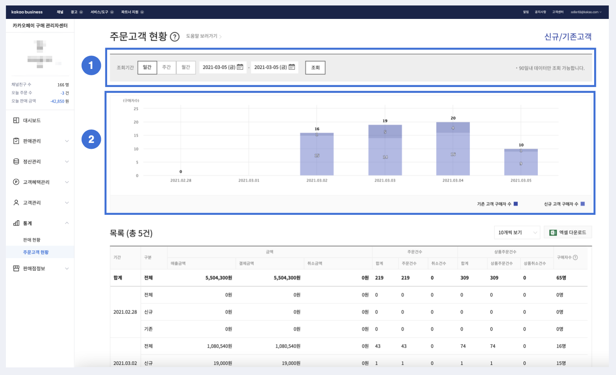Click the total 5,504,300원 매출금액 cell
616x375 pixels.
pyautogui.click(x=218, y=278)
